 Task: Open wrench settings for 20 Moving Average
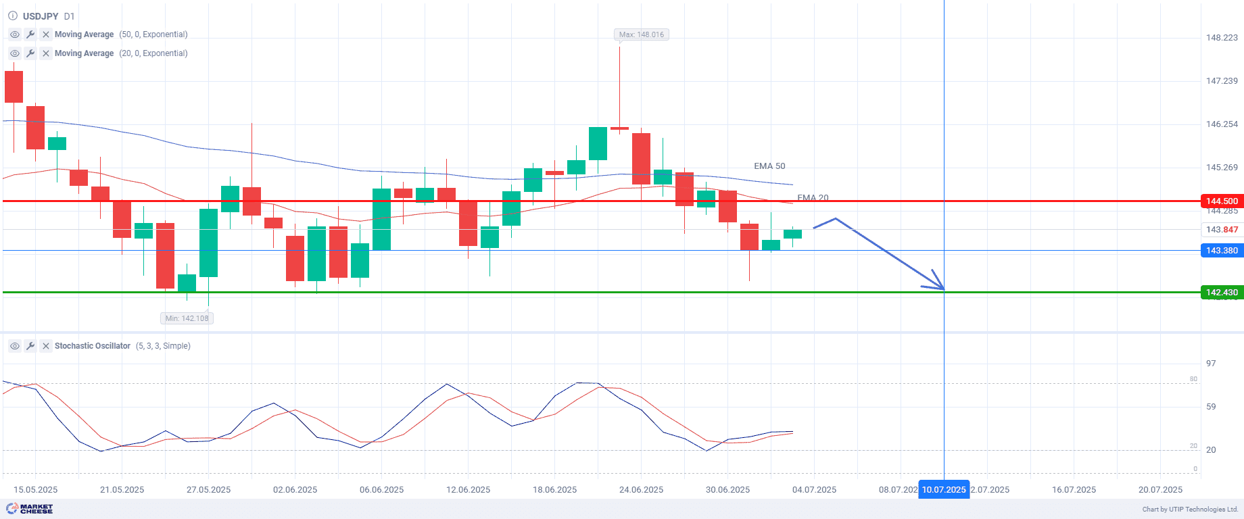click(30, 53)
